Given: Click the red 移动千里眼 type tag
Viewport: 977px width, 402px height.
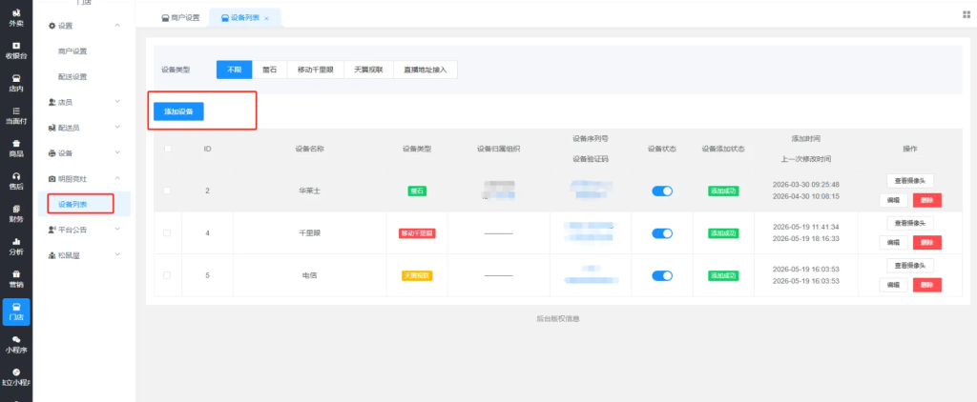Looking at the screenshot, I should 417,233.
